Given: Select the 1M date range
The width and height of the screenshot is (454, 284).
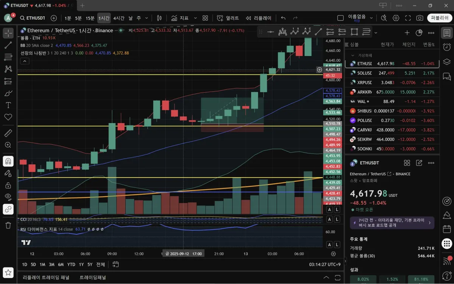Looking at the screenshot, I should pos(42,264).
